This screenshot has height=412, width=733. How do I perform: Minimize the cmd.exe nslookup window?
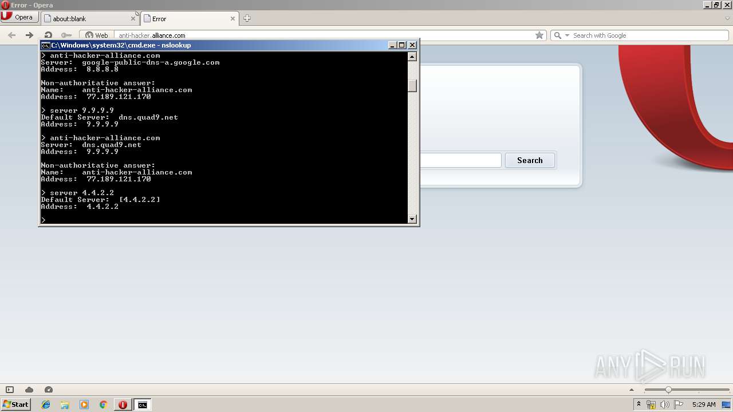(x=392, y=45)
